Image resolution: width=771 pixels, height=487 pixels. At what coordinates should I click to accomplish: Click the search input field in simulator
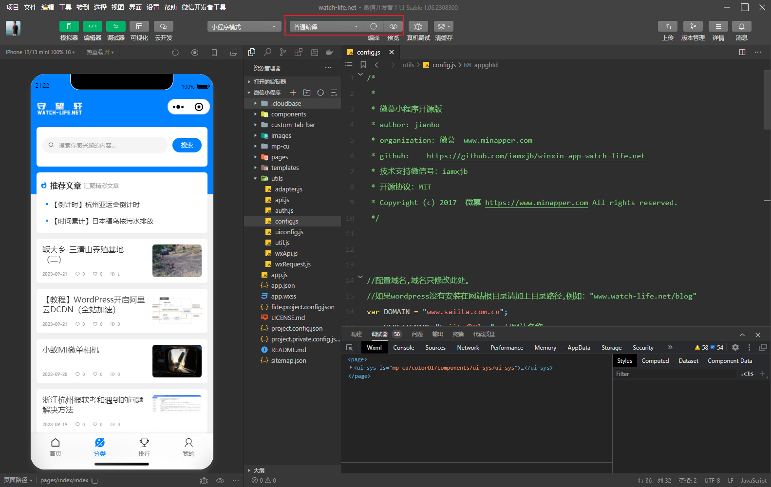coord(105,145)
